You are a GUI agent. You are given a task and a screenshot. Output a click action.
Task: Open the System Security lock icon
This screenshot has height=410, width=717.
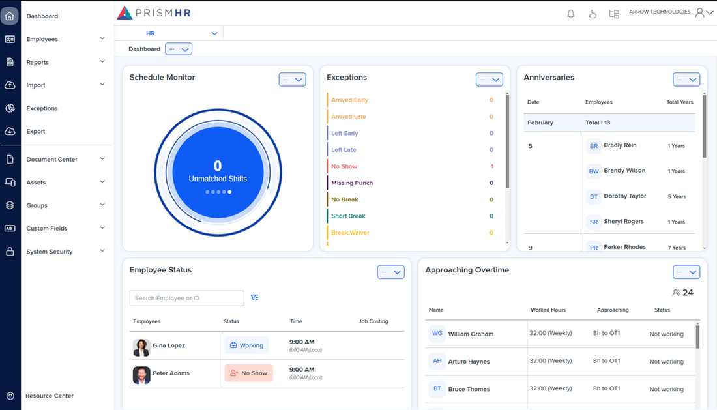10,251
